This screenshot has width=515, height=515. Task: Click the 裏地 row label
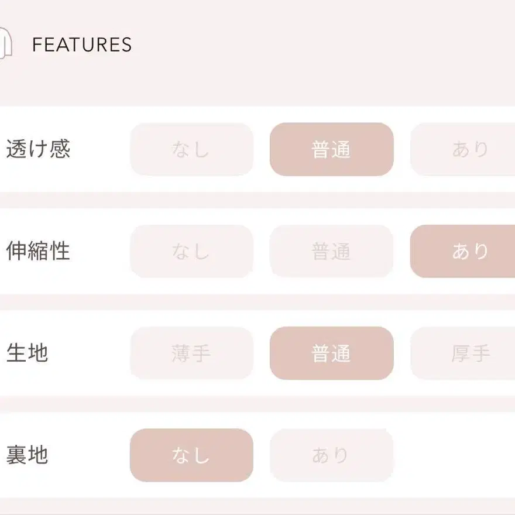(27, 455)
